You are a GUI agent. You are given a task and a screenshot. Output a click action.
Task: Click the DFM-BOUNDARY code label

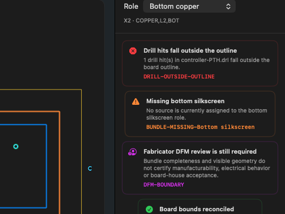tap(164, 185)
